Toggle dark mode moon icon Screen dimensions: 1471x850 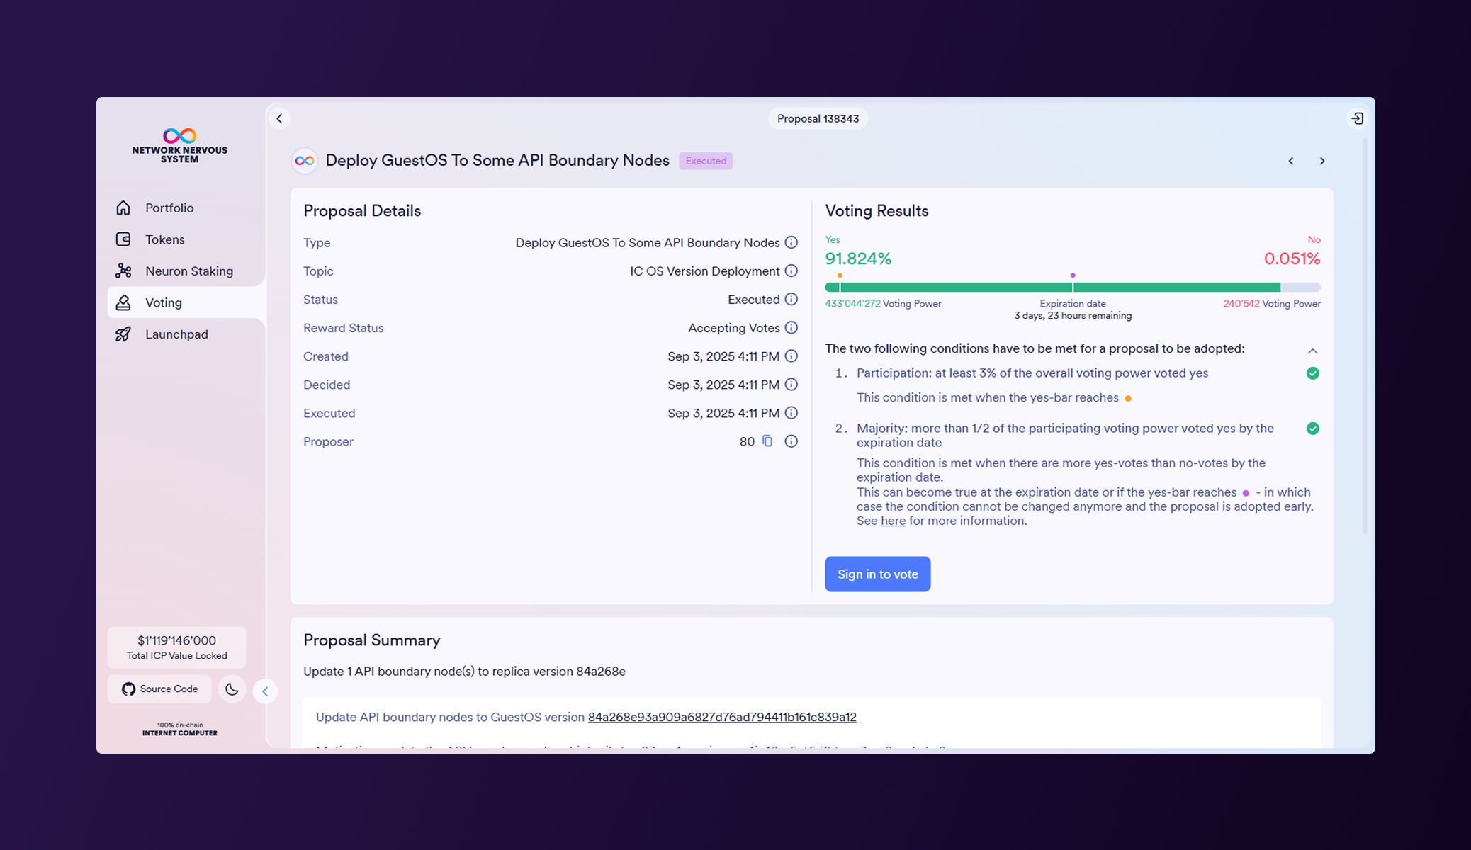pos(232,688)
